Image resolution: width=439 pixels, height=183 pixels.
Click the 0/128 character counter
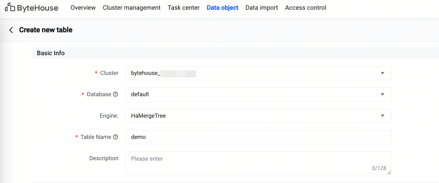click(x=379, y=168)
